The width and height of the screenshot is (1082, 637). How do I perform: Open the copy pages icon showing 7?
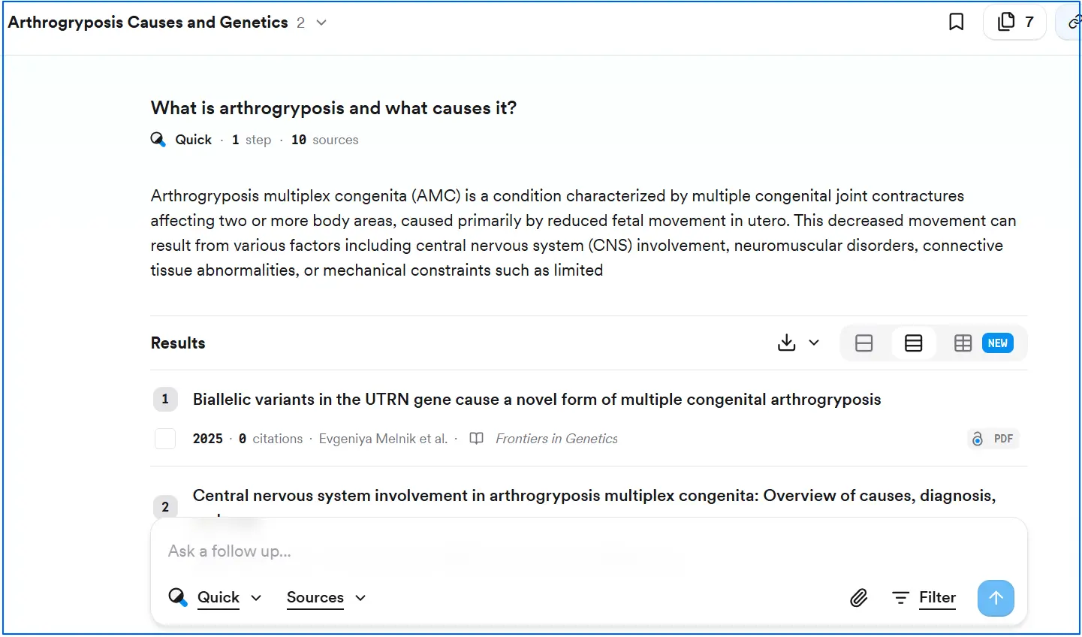pos(1014,23)
